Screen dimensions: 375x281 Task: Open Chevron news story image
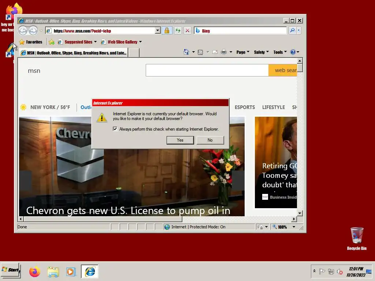(131, 166)
